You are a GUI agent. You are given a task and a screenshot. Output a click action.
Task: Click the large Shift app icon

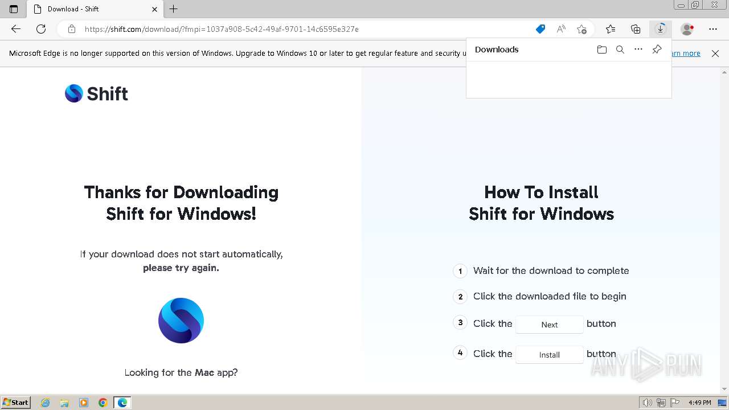coord(181,321)
